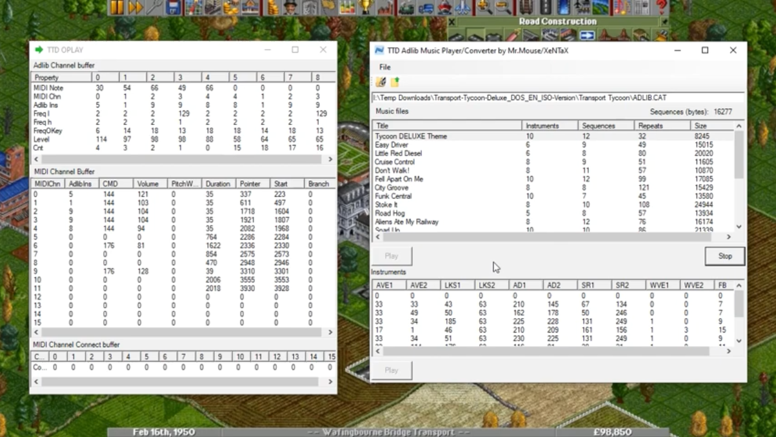The height and width of the screenshot is (437, 776).
Task: Open the company league trophy icon
Action: (366, 7)
